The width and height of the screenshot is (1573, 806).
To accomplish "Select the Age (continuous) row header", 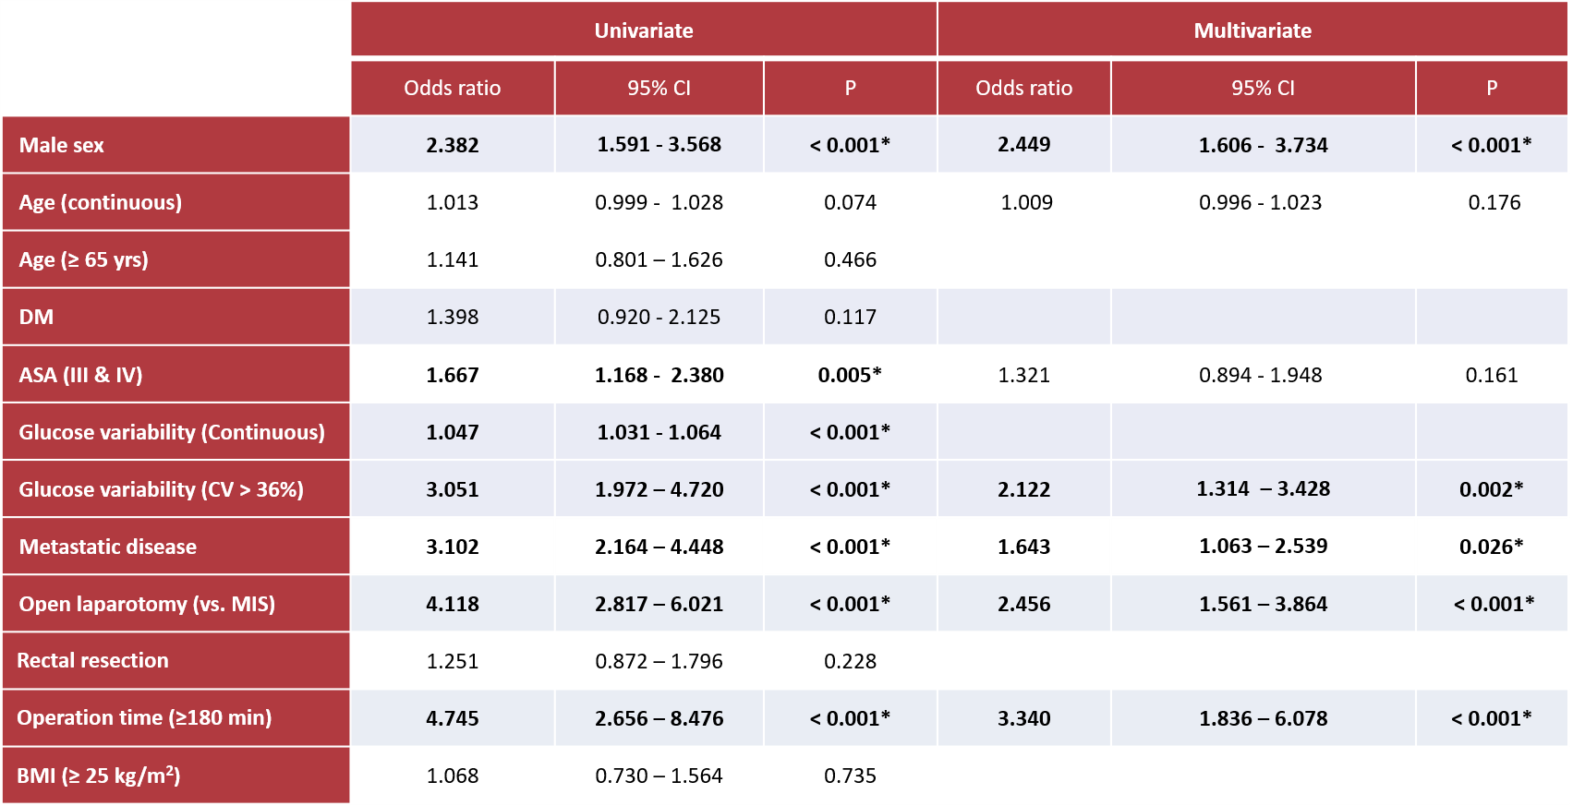I will coord(101,202).
